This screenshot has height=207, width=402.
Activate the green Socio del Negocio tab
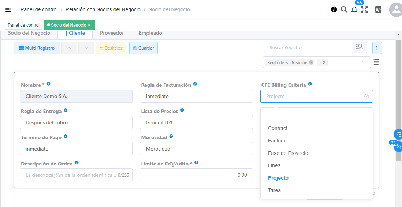[x=70, y=25]
